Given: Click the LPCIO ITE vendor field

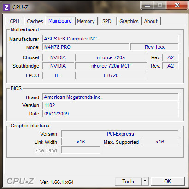Looking at the screenshot, I should coord(58,75).
